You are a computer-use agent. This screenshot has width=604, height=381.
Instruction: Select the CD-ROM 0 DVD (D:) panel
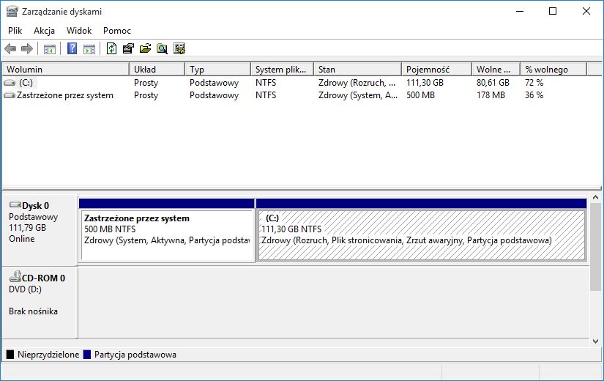click(40, 303)
